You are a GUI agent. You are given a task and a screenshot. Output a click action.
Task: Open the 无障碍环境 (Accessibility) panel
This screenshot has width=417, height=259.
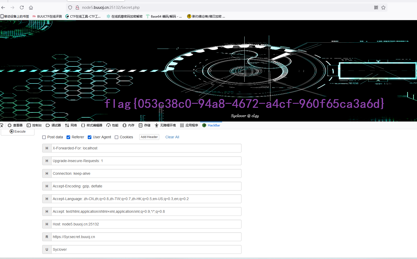165,125
